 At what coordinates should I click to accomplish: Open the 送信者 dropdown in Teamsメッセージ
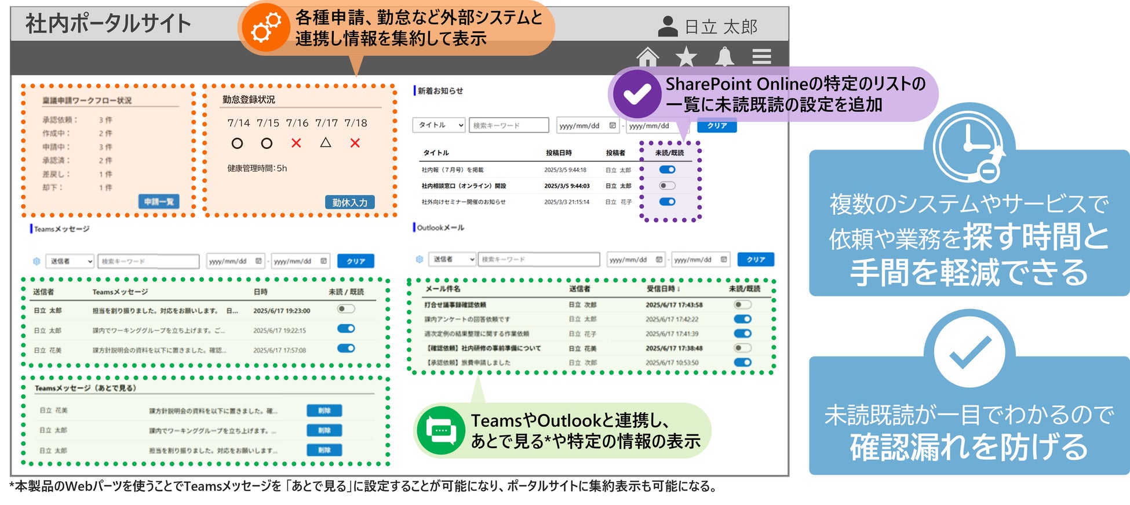69,261
